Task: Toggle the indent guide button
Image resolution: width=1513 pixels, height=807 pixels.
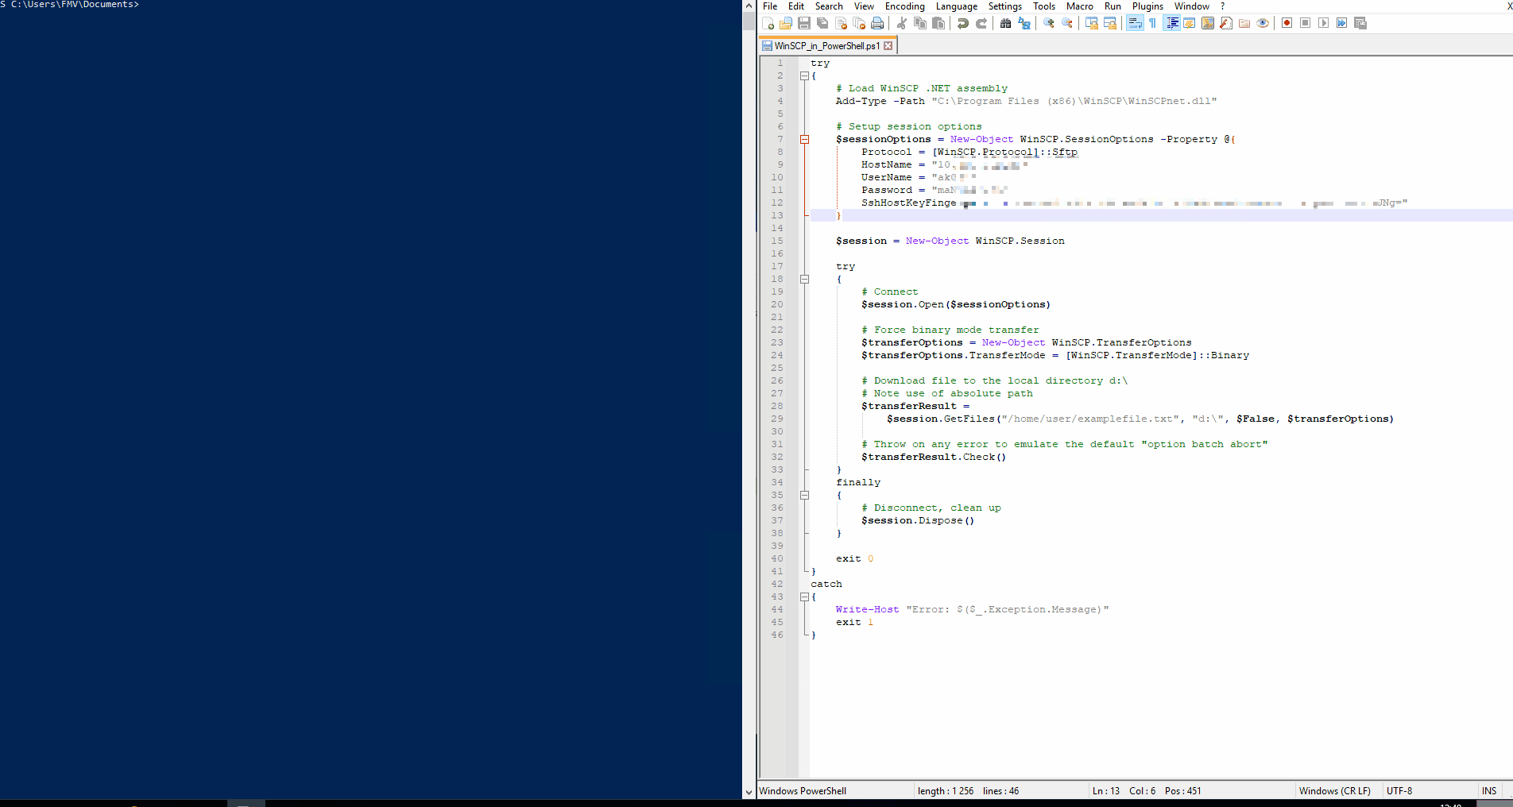Action: coord(1172,23)
